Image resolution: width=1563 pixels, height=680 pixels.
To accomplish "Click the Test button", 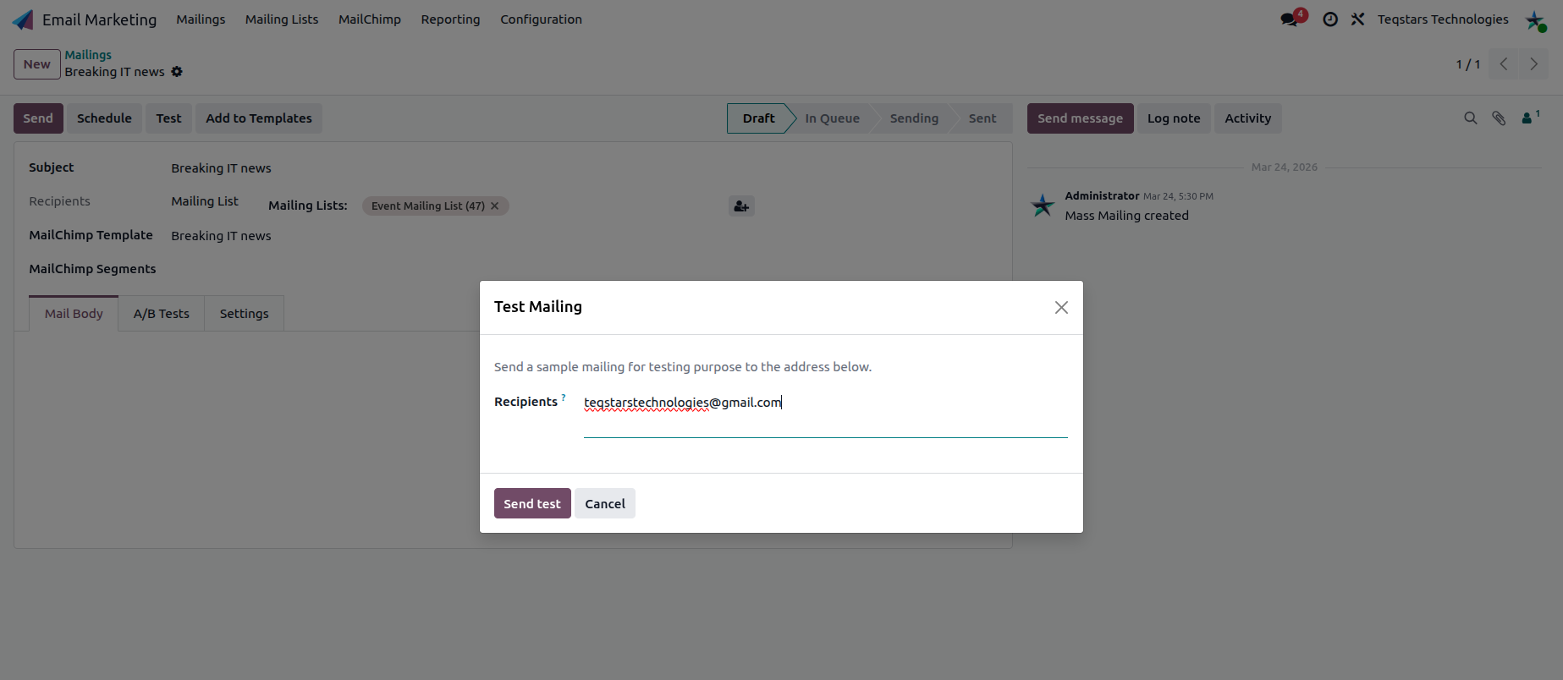I will pyautogui.click(x=168, y=118).
